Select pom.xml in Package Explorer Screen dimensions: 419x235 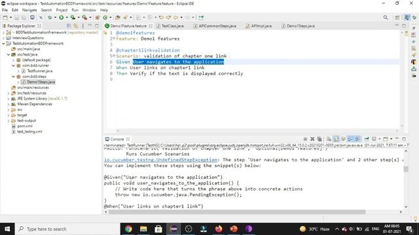tap(25, 126)
